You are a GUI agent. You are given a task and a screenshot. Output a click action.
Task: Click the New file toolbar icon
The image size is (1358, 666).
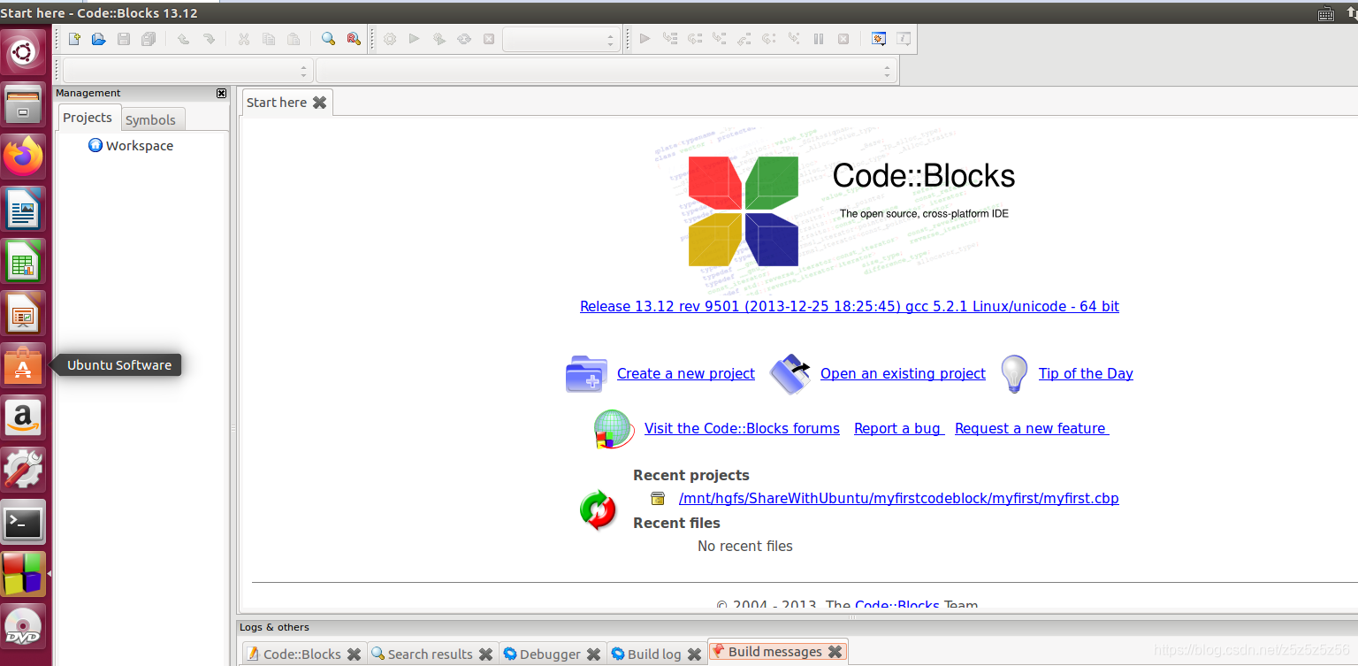tap(74, 39)
